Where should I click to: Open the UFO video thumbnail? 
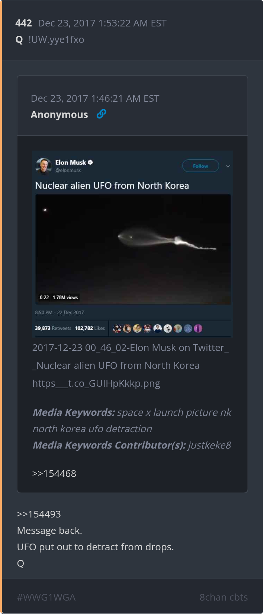pos(133,249)
